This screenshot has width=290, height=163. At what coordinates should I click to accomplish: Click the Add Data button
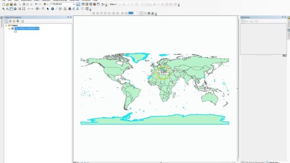pos(44,4)
